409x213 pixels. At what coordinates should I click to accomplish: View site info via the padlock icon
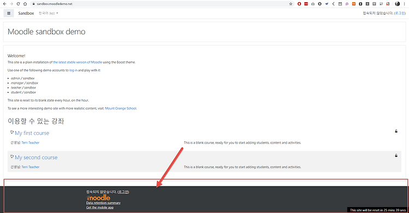(33, 4)
